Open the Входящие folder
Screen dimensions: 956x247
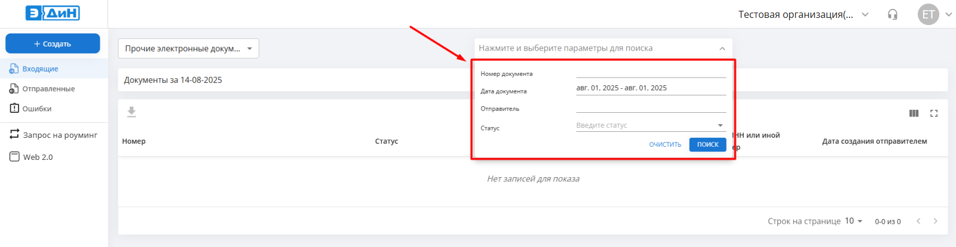click(x=40, y=69)
